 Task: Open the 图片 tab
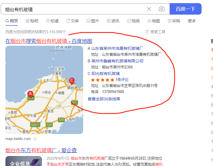[93, 21]
